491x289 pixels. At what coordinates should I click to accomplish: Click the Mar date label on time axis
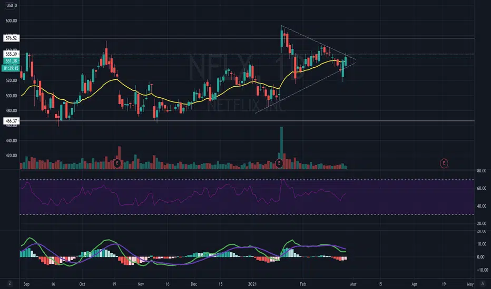tap(353, 284)
